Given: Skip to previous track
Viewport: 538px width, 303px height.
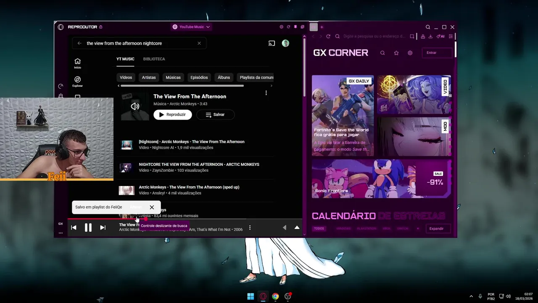Looking at the screenshot, I should [74, 228].
